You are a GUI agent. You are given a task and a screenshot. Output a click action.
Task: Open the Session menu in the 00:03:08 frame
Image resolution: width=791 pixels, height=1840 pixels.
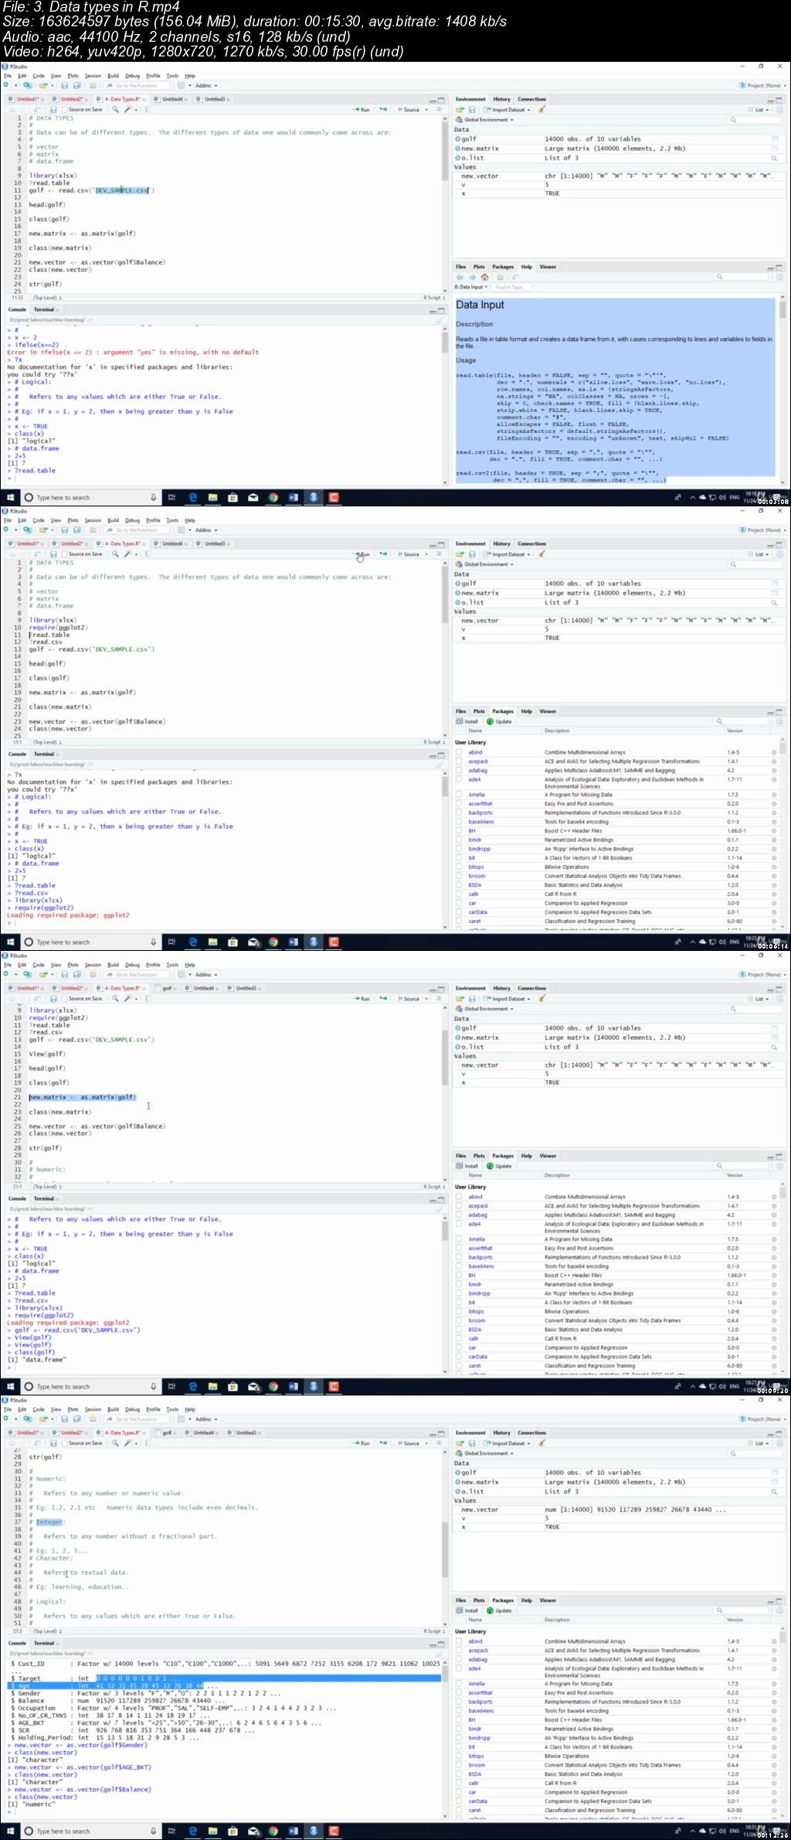pos(93,76)
